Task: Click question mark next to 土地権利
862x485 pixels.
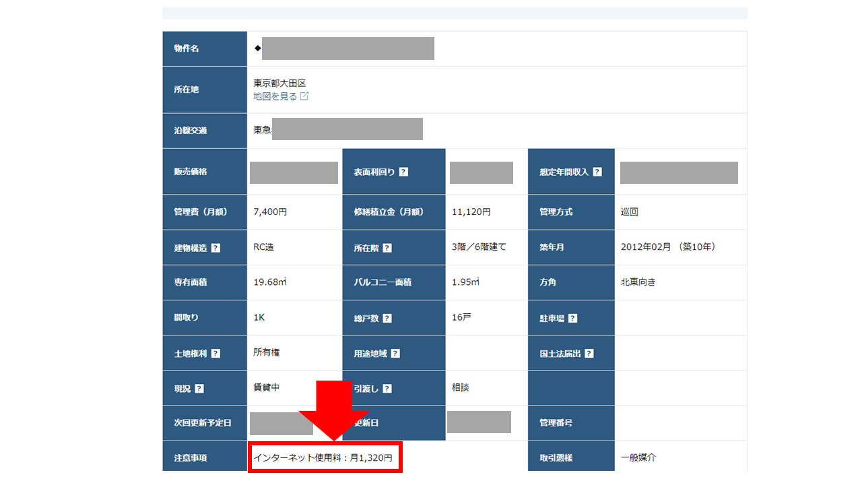Action: [215, 353]
